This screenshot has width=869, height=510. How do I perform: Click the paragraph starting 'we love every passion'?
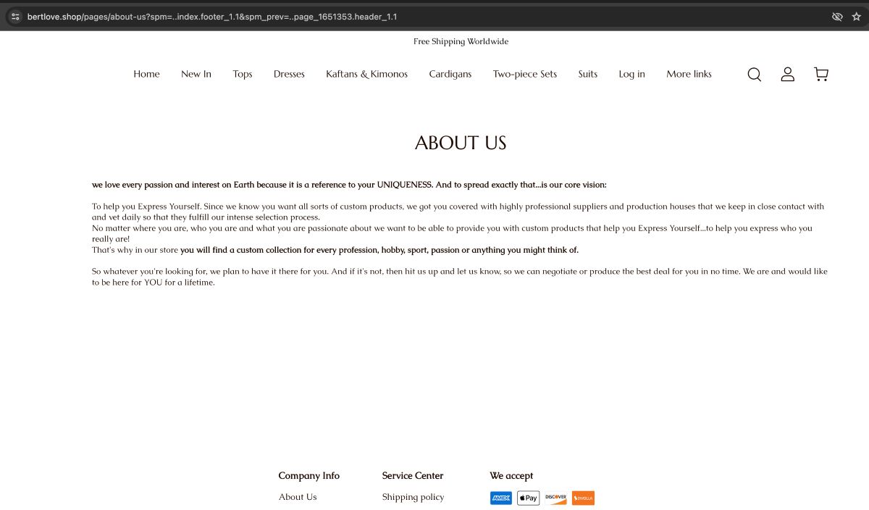click(349, 185)
